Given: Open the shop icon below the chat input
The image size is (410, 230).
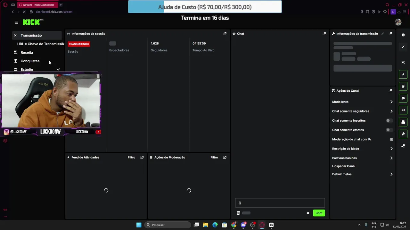Looking at the screenshot, I should [238, 213].
